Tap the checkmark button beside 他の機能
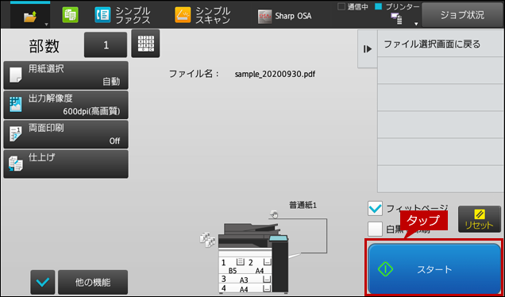This screenshot has width=505, height=297. (x=43, y=282)
